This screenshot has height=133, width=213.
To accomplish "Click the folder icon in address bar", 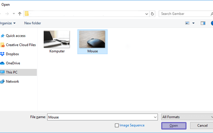I will pyautogui.click(x=27, y=14).
